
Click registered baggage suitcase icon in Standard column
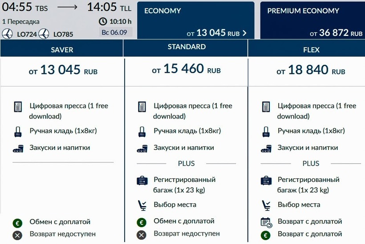(x=142, y=181)
